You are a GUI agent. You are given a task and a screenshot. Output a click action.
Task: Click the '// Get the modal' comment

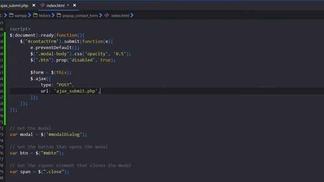(30, 128)
